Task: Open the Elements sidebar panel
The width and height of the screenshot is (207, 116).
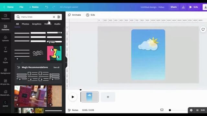Action: pos(5,28)
